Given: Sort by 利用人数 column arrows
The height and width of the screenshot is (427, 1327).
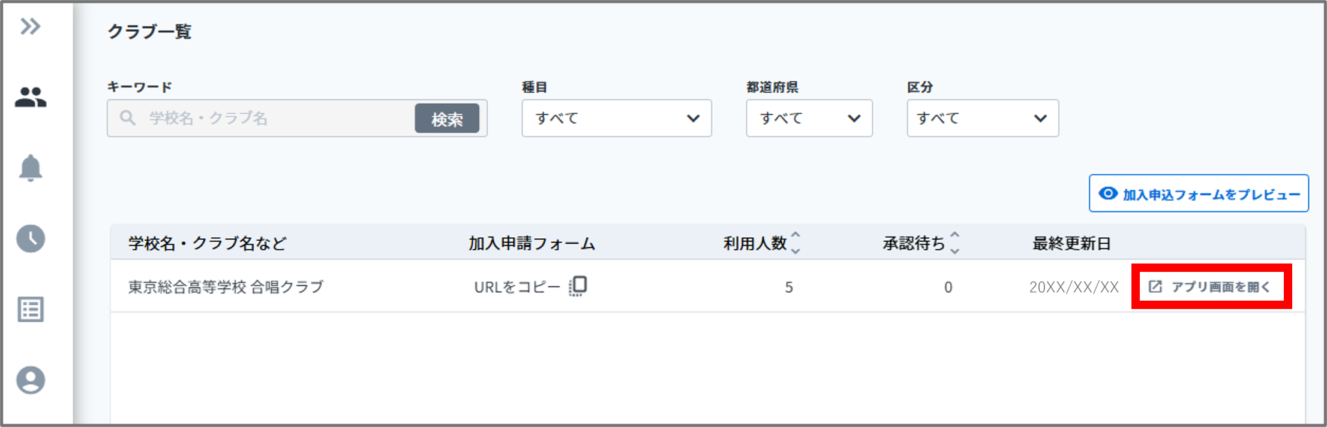Looking at the screenshot, I should pos(795,243).
